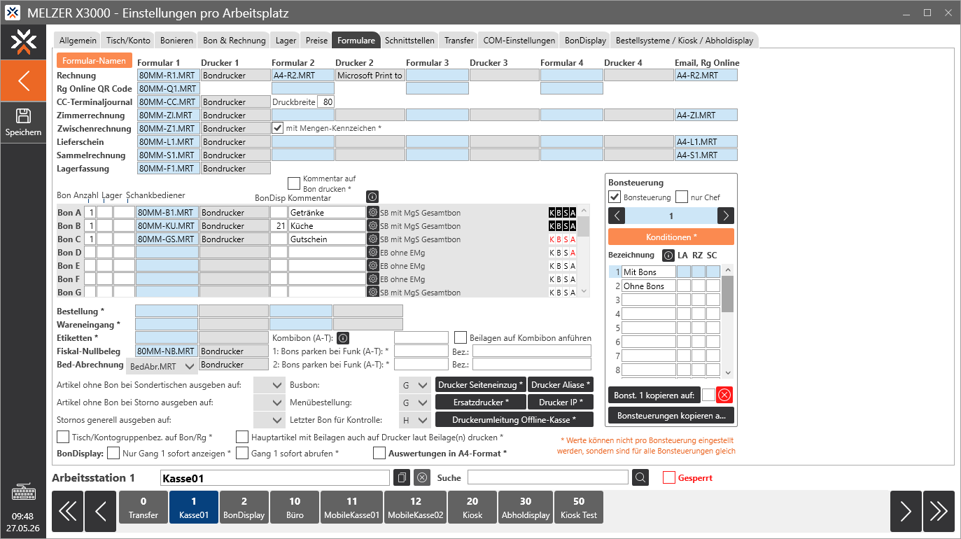Click the info icon above Bon comment column
Image resolution: width=961 pixels, height=539 pixels.
(372, 197)
